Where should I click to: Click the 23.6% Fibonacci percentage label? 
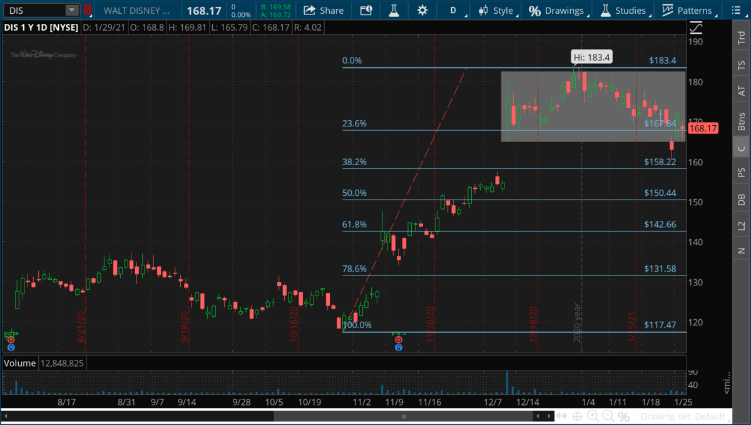(x=354, y=123)
